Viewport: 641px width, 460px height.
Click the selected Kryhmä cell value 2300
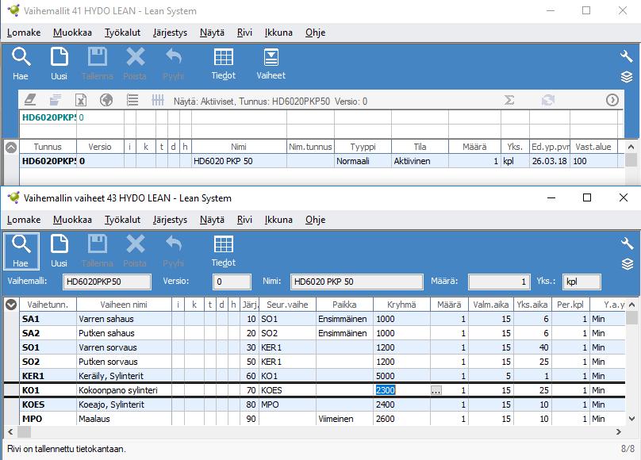click(385, 390)
